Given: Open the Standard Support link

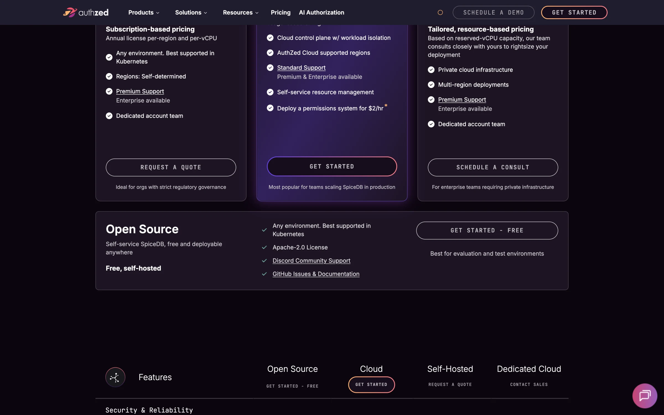Looking at the screenshot, I should pyautogui.click(x=301, y=68).
